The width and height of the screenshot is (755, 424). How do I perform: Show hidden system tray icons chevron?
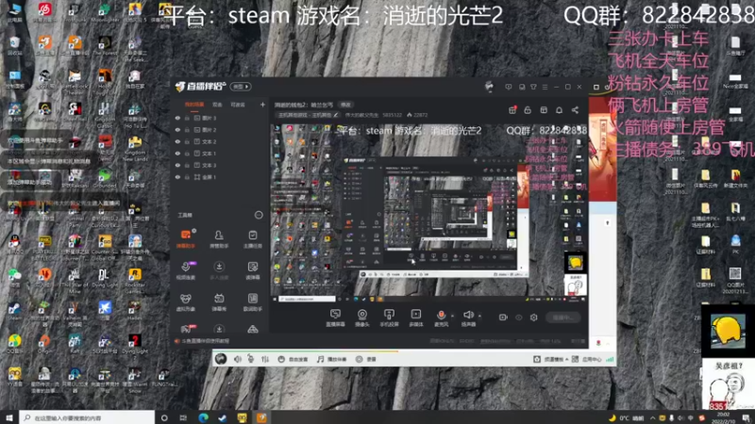point(653,417)
